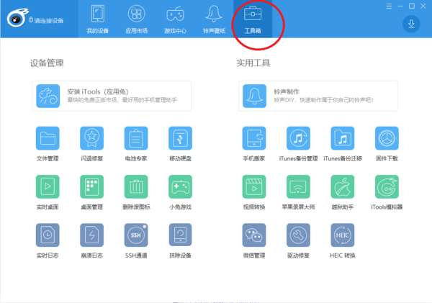The image size is (432, 303).
Task: Open the 手机搬家 phone transfer tool
Action: (x=254, y=138)
